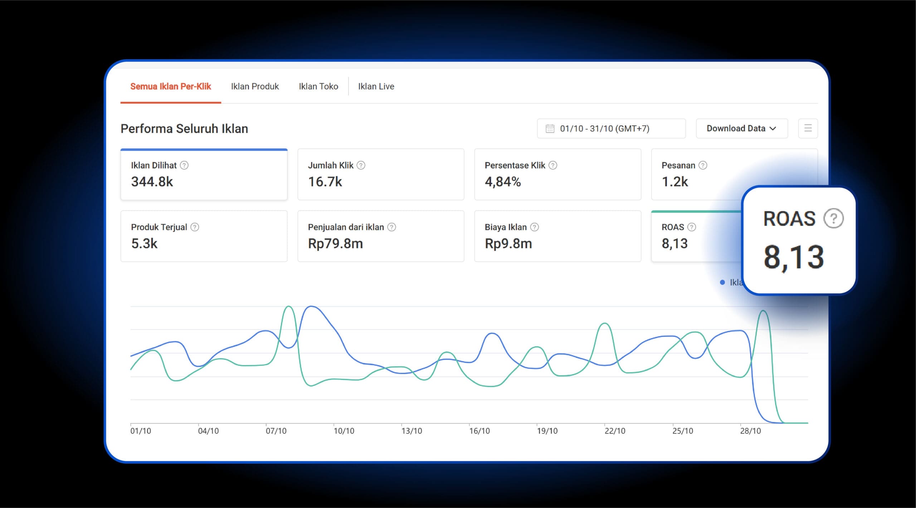
Task: Click help icon next to Pesanan
Action: pyautogui.click(x=703, y=165)
